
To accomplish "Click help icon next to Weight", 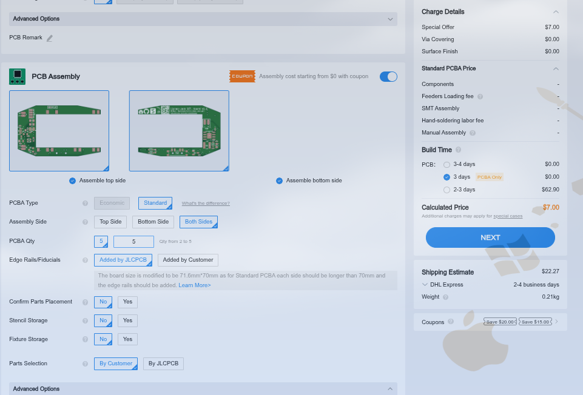I will tap(445, 297).
